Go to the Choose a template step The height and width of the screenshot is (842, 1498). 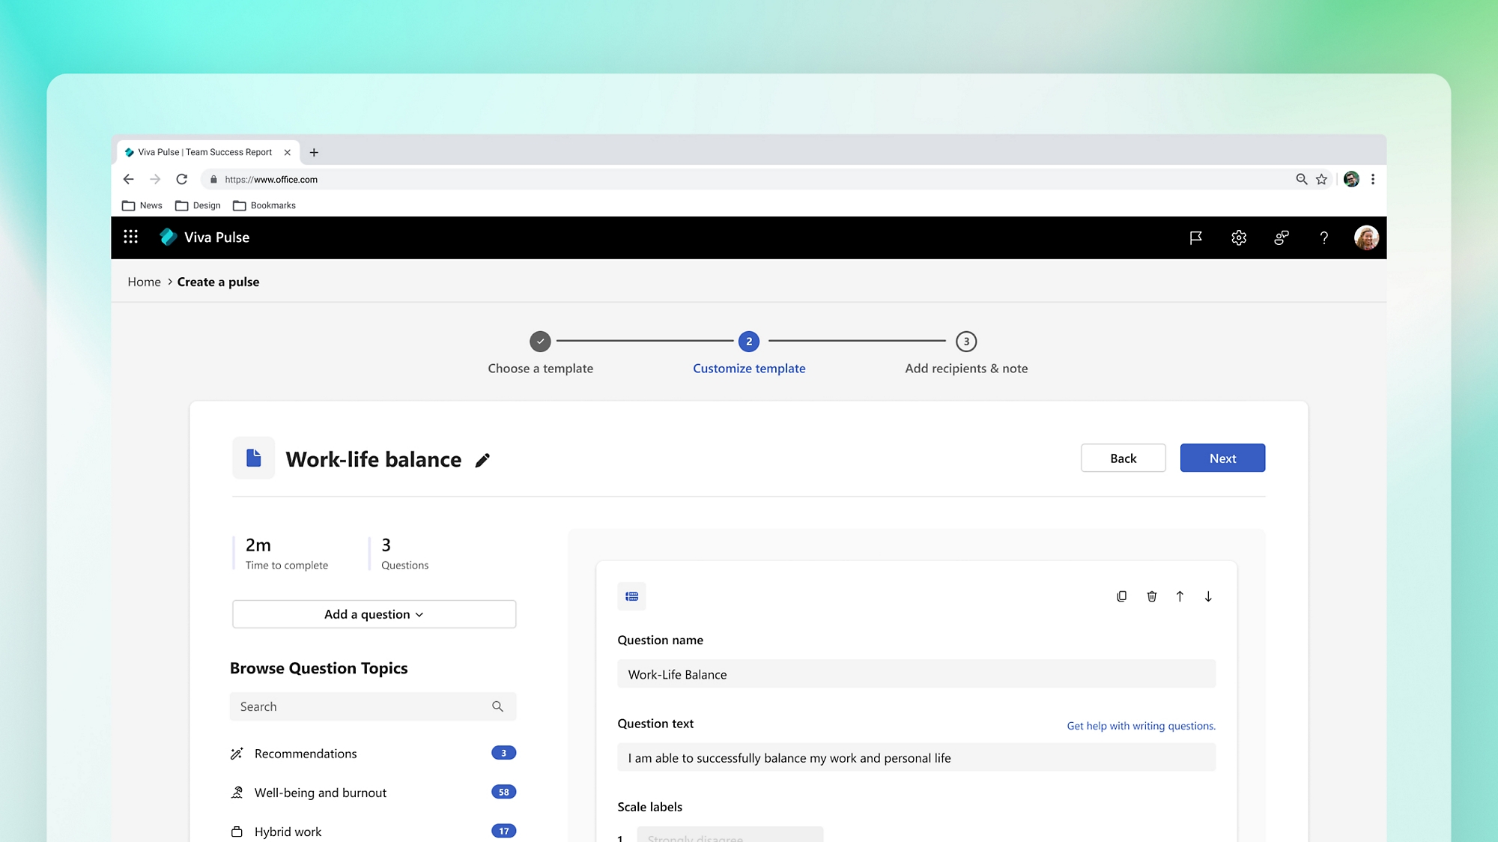point(540,342)
